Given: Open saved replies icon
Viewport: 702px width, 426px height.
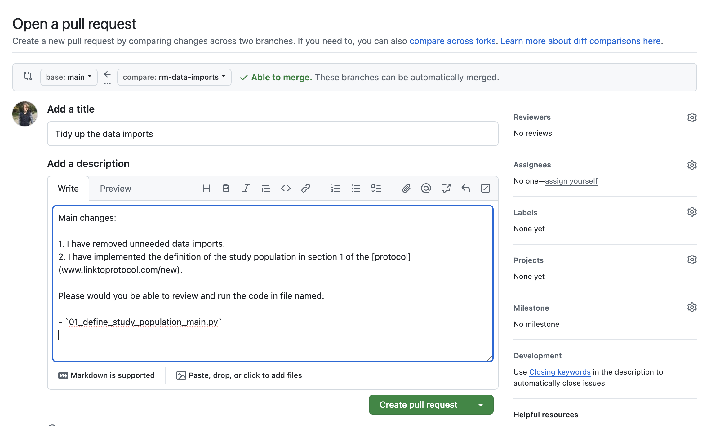Looking at the screenshot, I should pyautogui.click(x=466, y=188).
